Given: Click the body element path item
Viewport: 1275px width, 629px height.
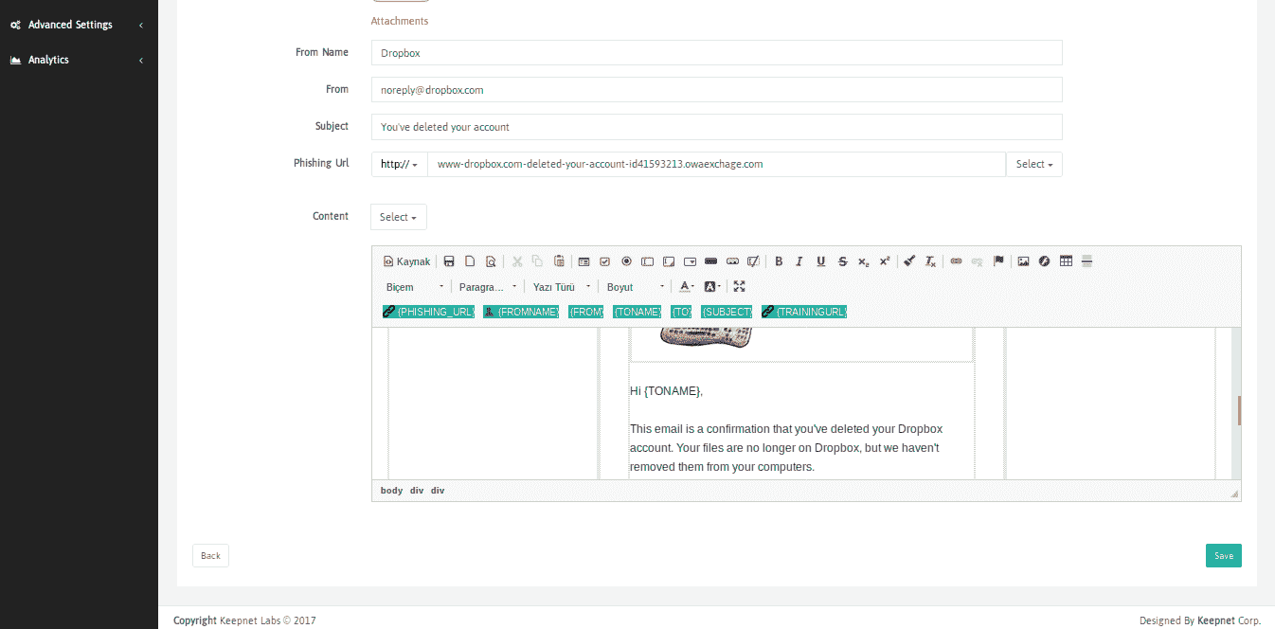Looking at the screenshot, I should click(x=391, y=491).
